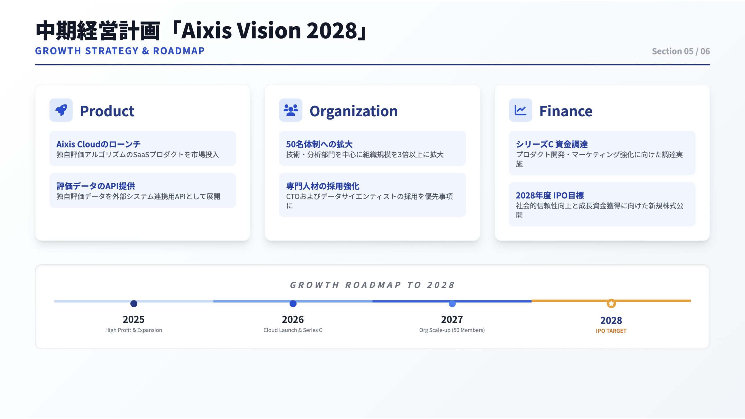Open the Aixis Cloudのローンチ card
The image size is (745, 419).
(x=143, y=149)
